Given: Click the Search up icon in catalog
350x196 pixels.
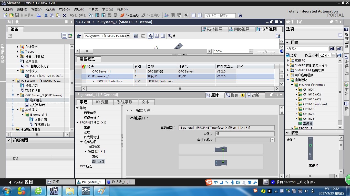Looking at the screenshot, I should click(339, 48).
